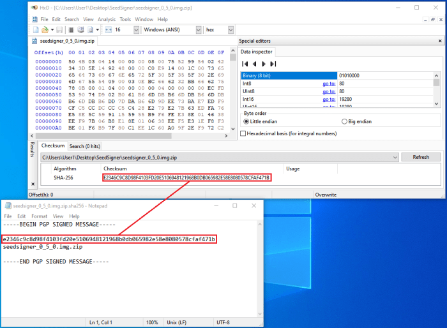This screenshot has width=447, height=328.
Task: Go to previous byte in Data inspector
Action: click(254, 64)
